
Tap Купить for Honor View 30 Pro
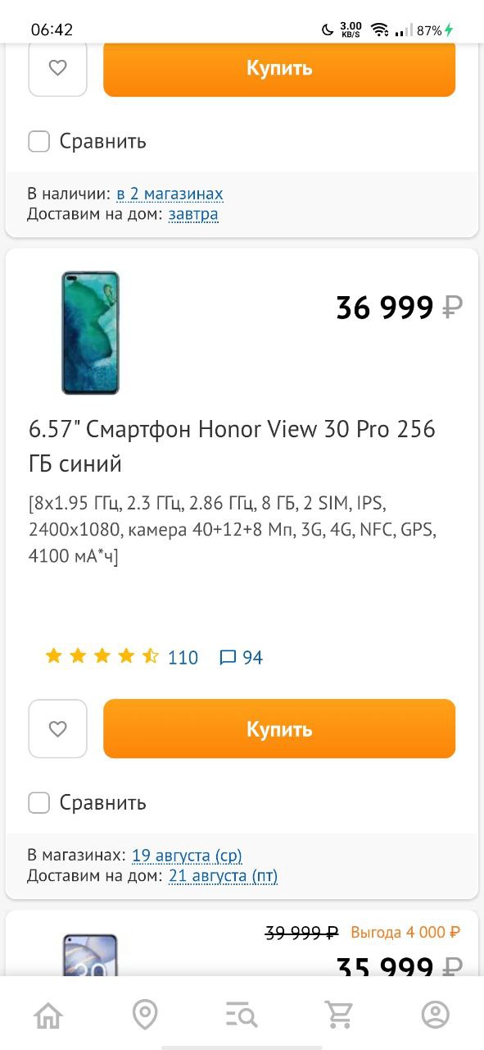pos(279,728)
